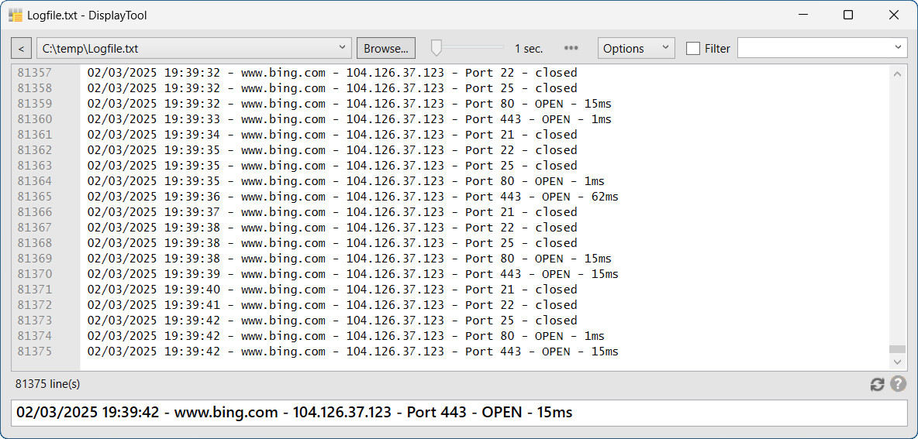The height and width of the screenshot is (439, 918).
Task: Click the scrollbar up arrow
Action: click(x=897, y=74)
